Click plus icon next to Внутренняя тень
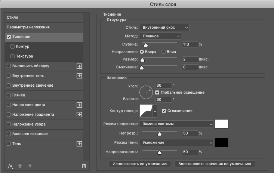This screenshot has height=173, width=274. (x=79, y=76)
